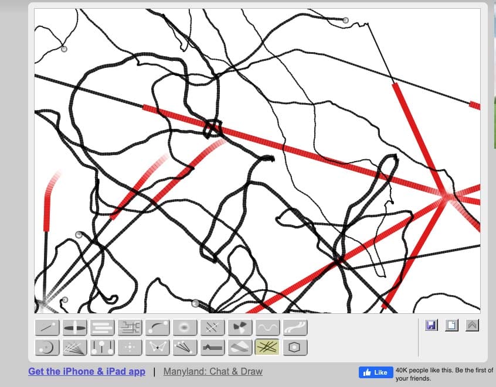This screenshot has width=496, height=387.
Task: Choose the bowtie shaped nodes brush
Action: (x=157, y=348)
